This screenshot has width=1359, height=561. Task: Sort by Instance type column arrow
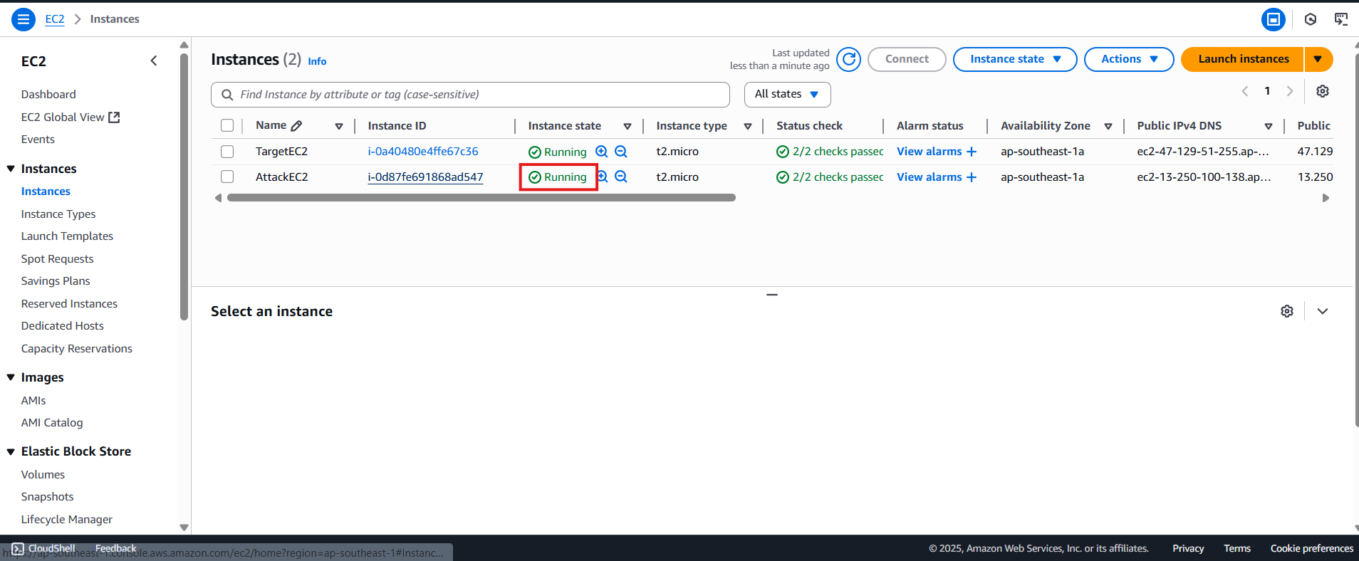click(x=748, y=126)
